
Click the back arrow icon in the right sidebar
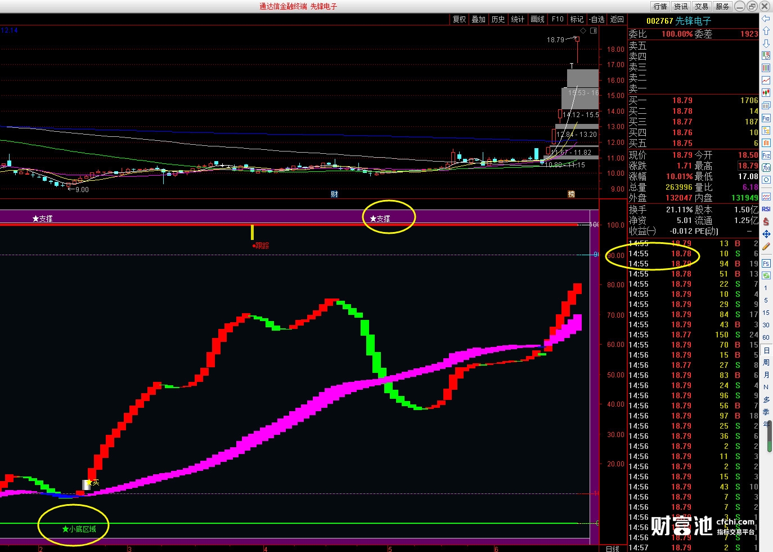coord(766,19)
